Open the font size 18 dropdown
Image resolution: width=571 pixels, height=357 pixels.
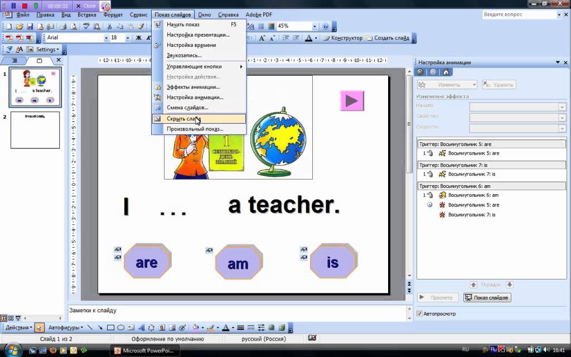point(128,38)
